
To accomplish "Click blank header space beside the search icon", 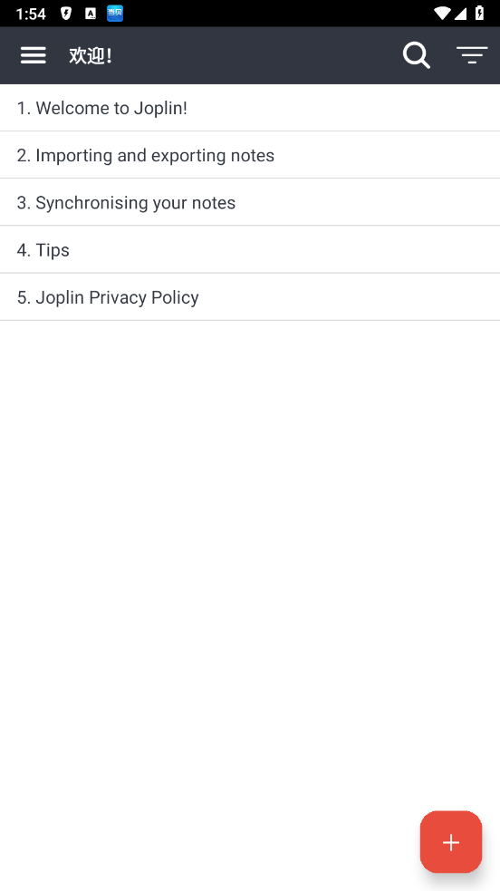I will 255,55.
